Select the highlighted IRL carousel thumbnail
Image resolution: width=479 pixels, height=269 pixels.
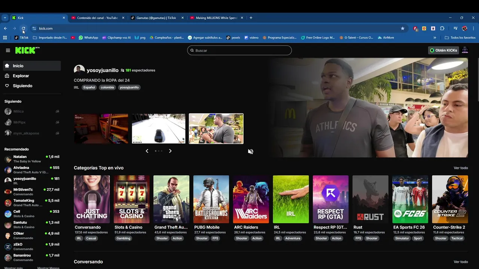216,129
